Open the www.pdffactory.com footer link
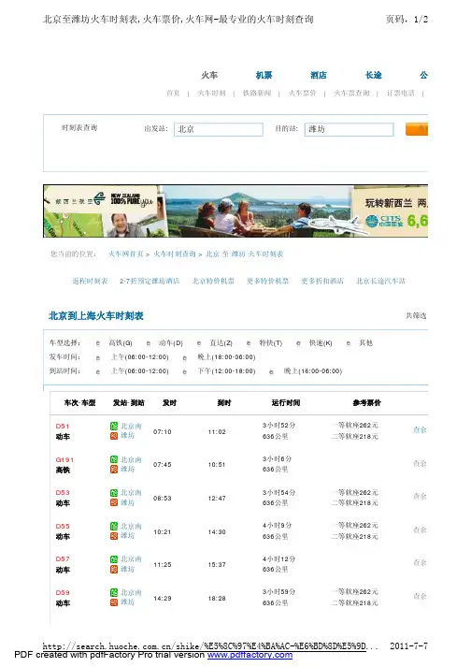This screenshot has height=667, width=471. pos(250,655)
